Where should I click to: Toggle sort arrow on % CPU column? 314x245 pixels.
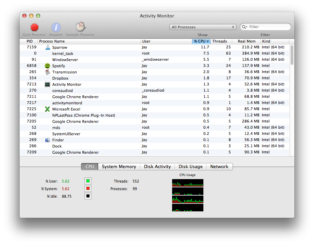[x=208, y=42]
